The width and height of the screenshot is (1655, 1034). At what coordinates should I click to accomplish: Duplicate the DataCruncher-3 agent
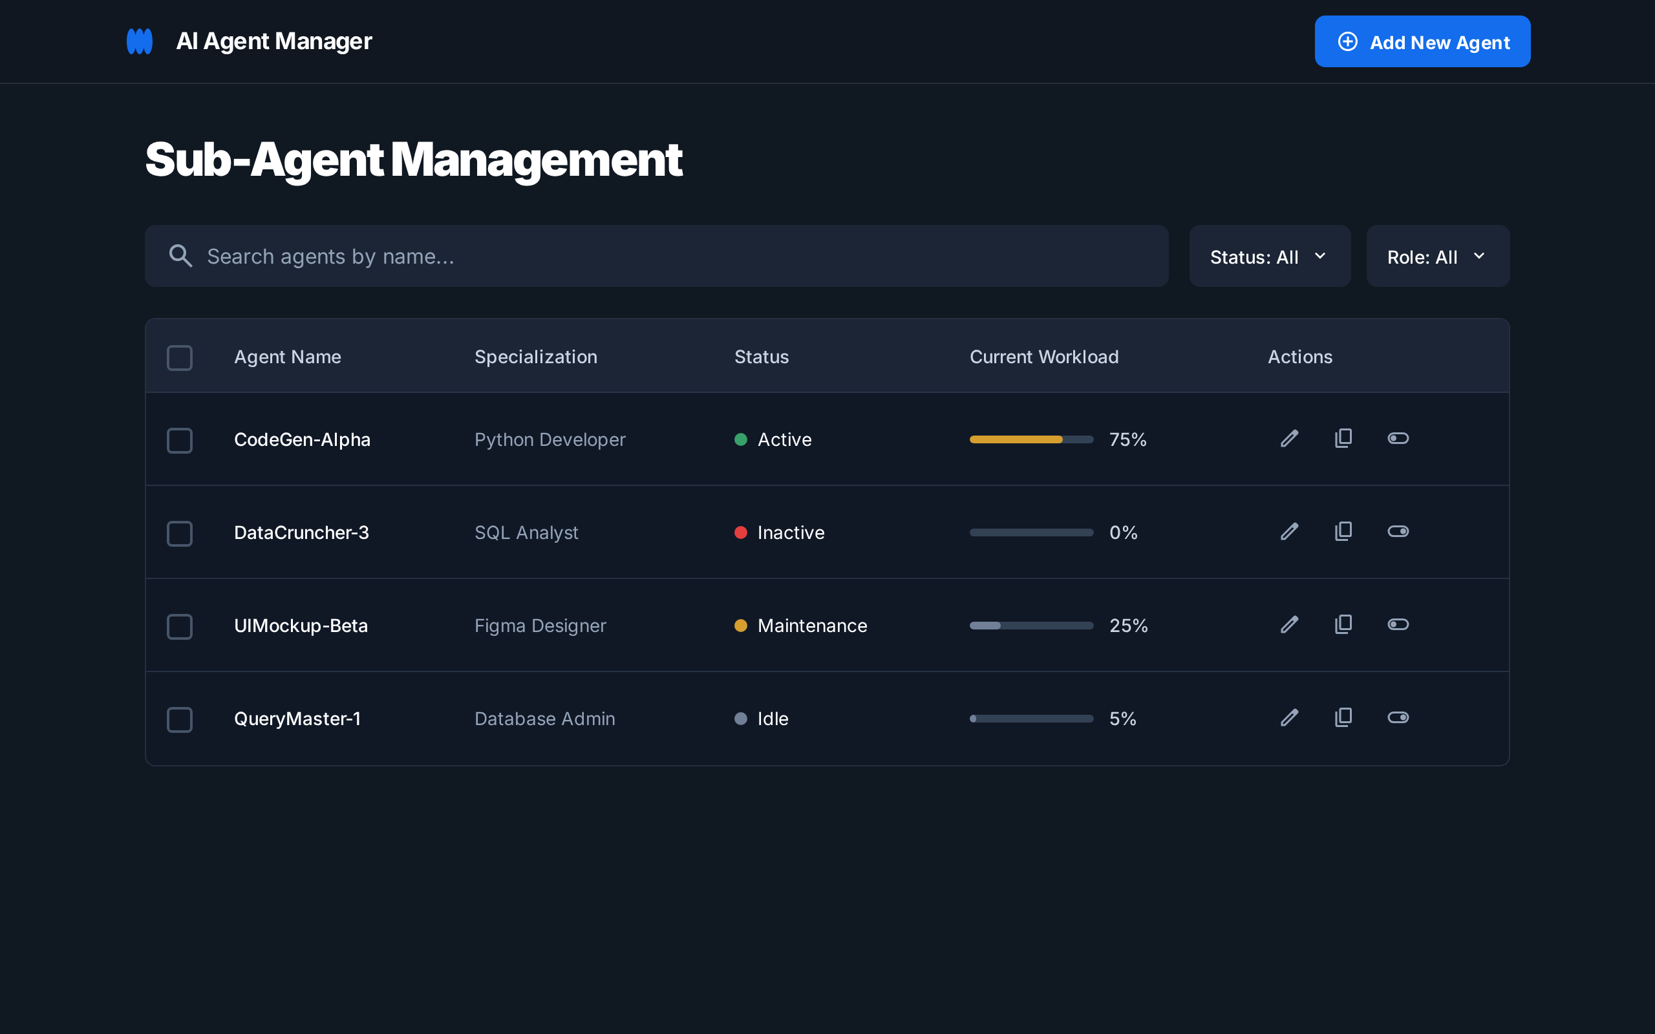point(1343,531)
